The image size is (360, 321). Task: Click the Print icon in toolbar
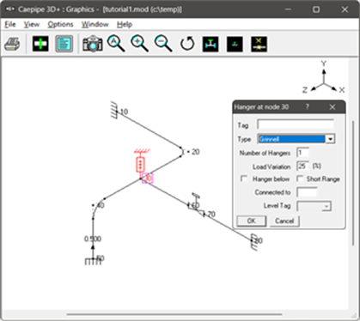coord(12,44)
